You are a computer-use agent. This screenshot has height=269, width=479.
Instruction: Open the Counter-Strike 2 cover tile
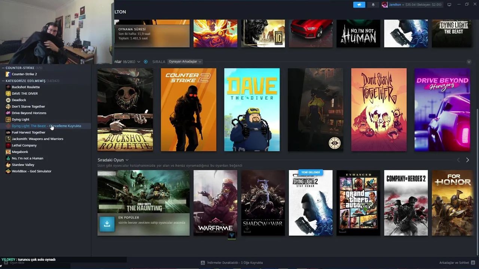click(189, 109)
